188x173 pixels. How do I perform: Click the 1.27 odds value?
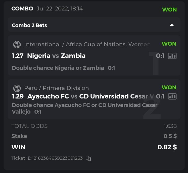tap(17, 56)
